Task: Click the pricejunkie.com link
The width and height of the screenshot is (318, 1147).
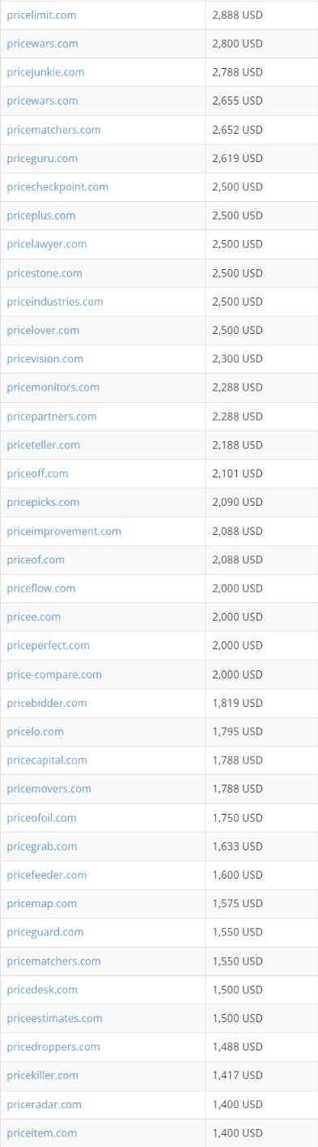Action: coord(45,72)
